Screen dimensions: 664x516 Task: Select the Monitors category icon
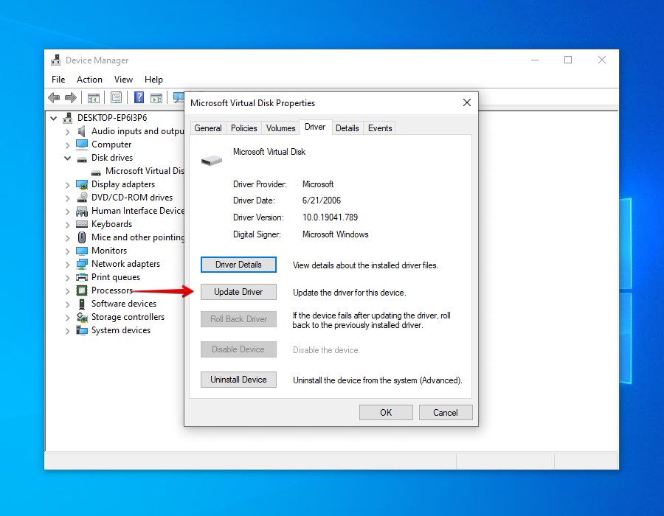(x=82, y=251)
